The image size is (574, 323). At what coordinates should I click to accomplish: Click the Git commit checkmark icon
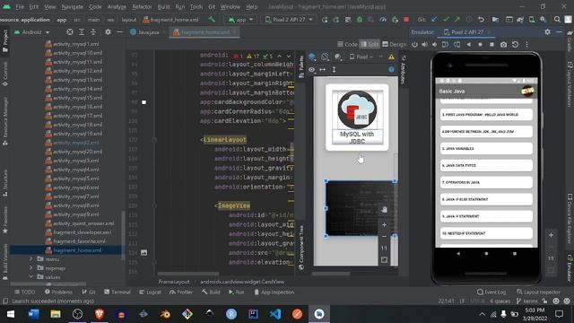pos(446,20)
